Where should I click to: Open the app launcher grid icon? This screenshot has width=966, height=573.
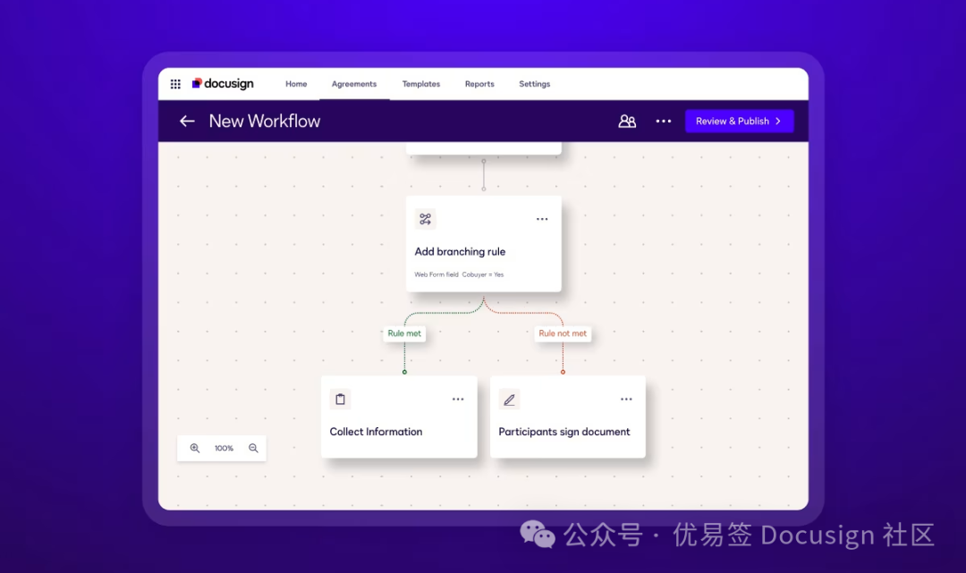click(x=175, y=84)
